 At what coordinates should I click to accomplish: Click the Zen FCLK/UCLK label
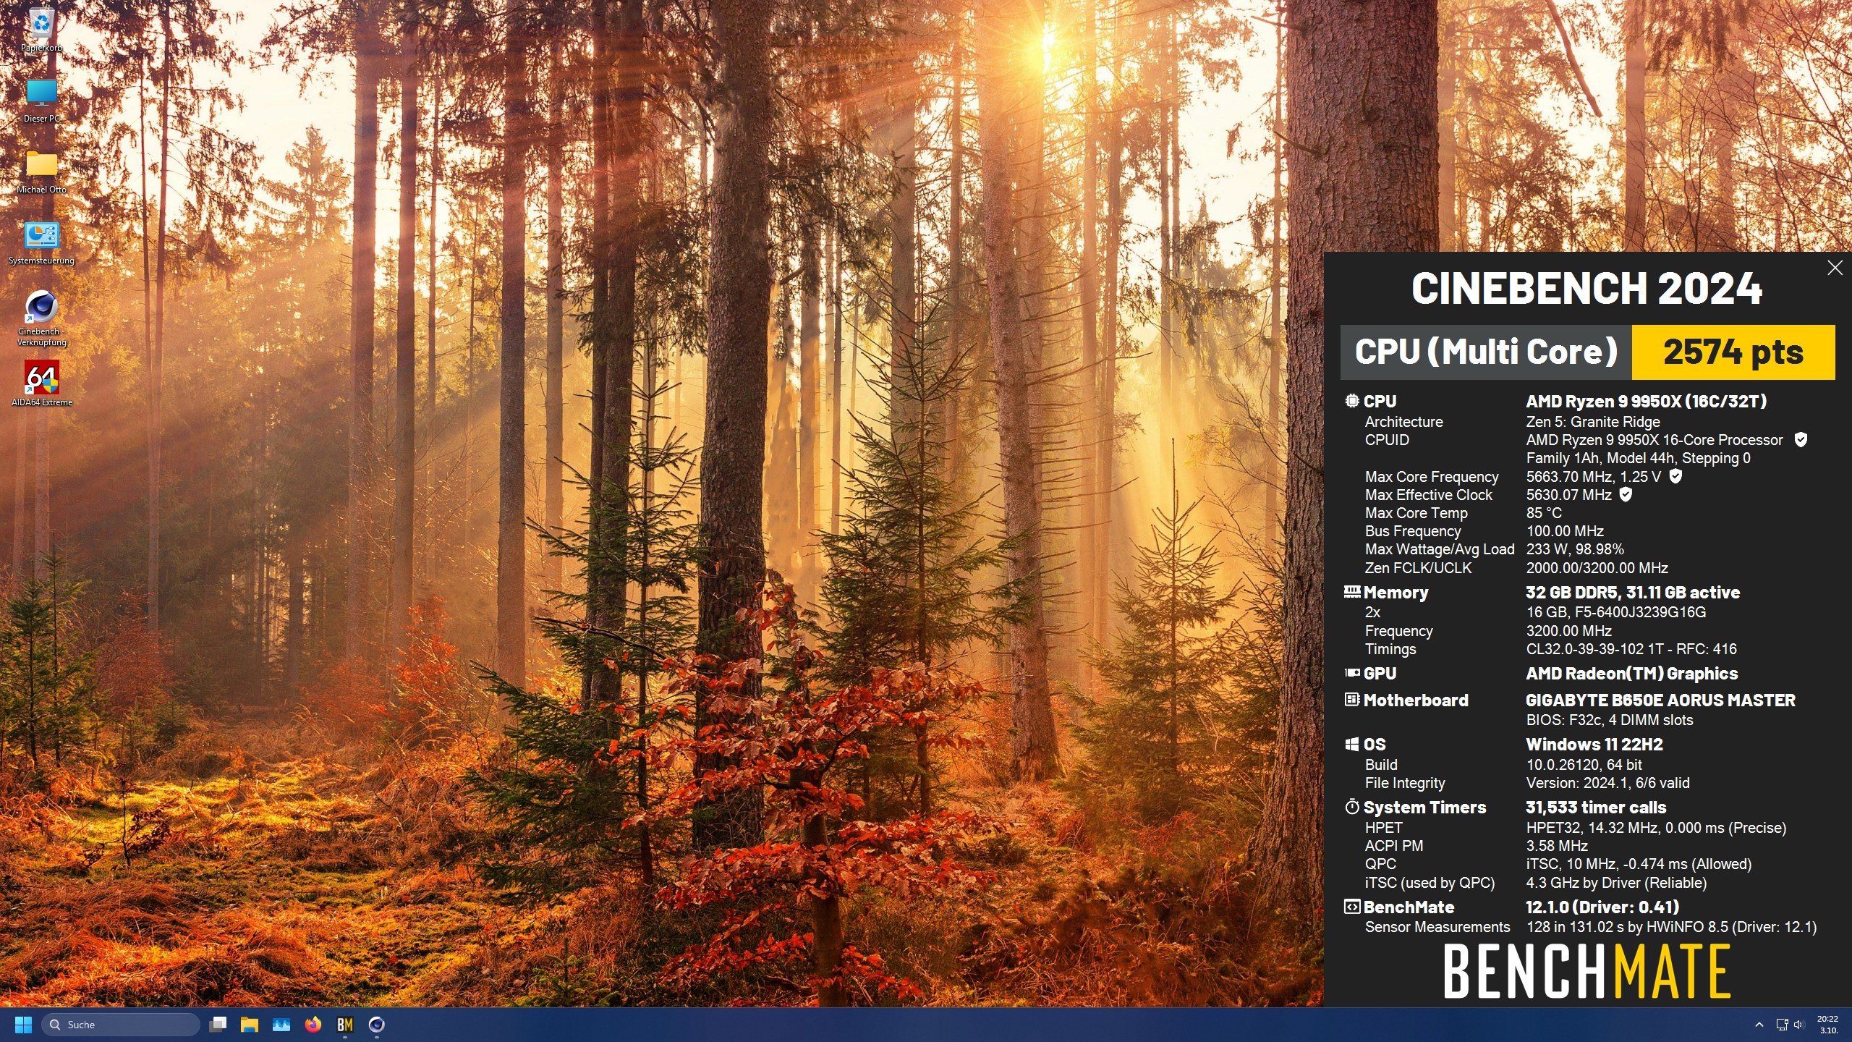(x=1418, y=568)
